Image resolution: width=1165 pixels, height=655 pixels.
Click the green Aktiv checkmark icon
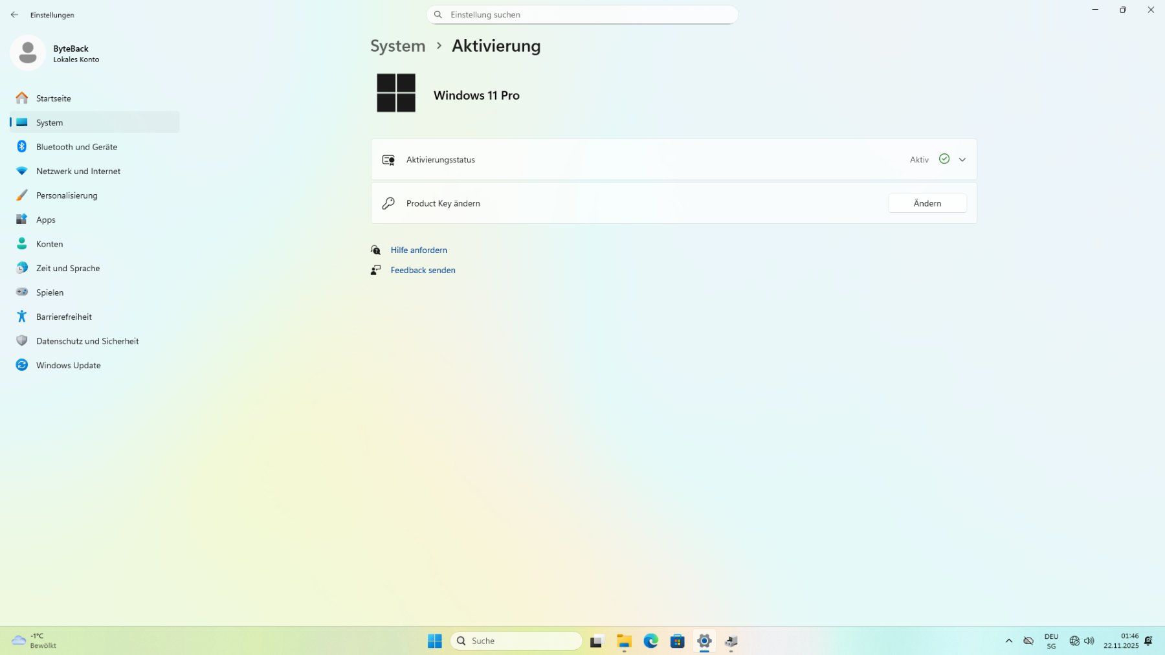944,159
